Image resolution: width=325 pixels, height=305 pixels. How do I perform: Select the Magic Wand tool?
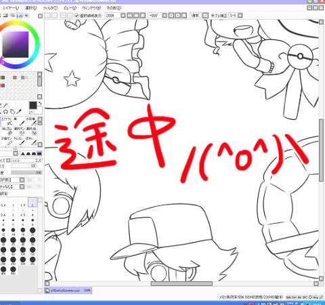click(5, 105)
